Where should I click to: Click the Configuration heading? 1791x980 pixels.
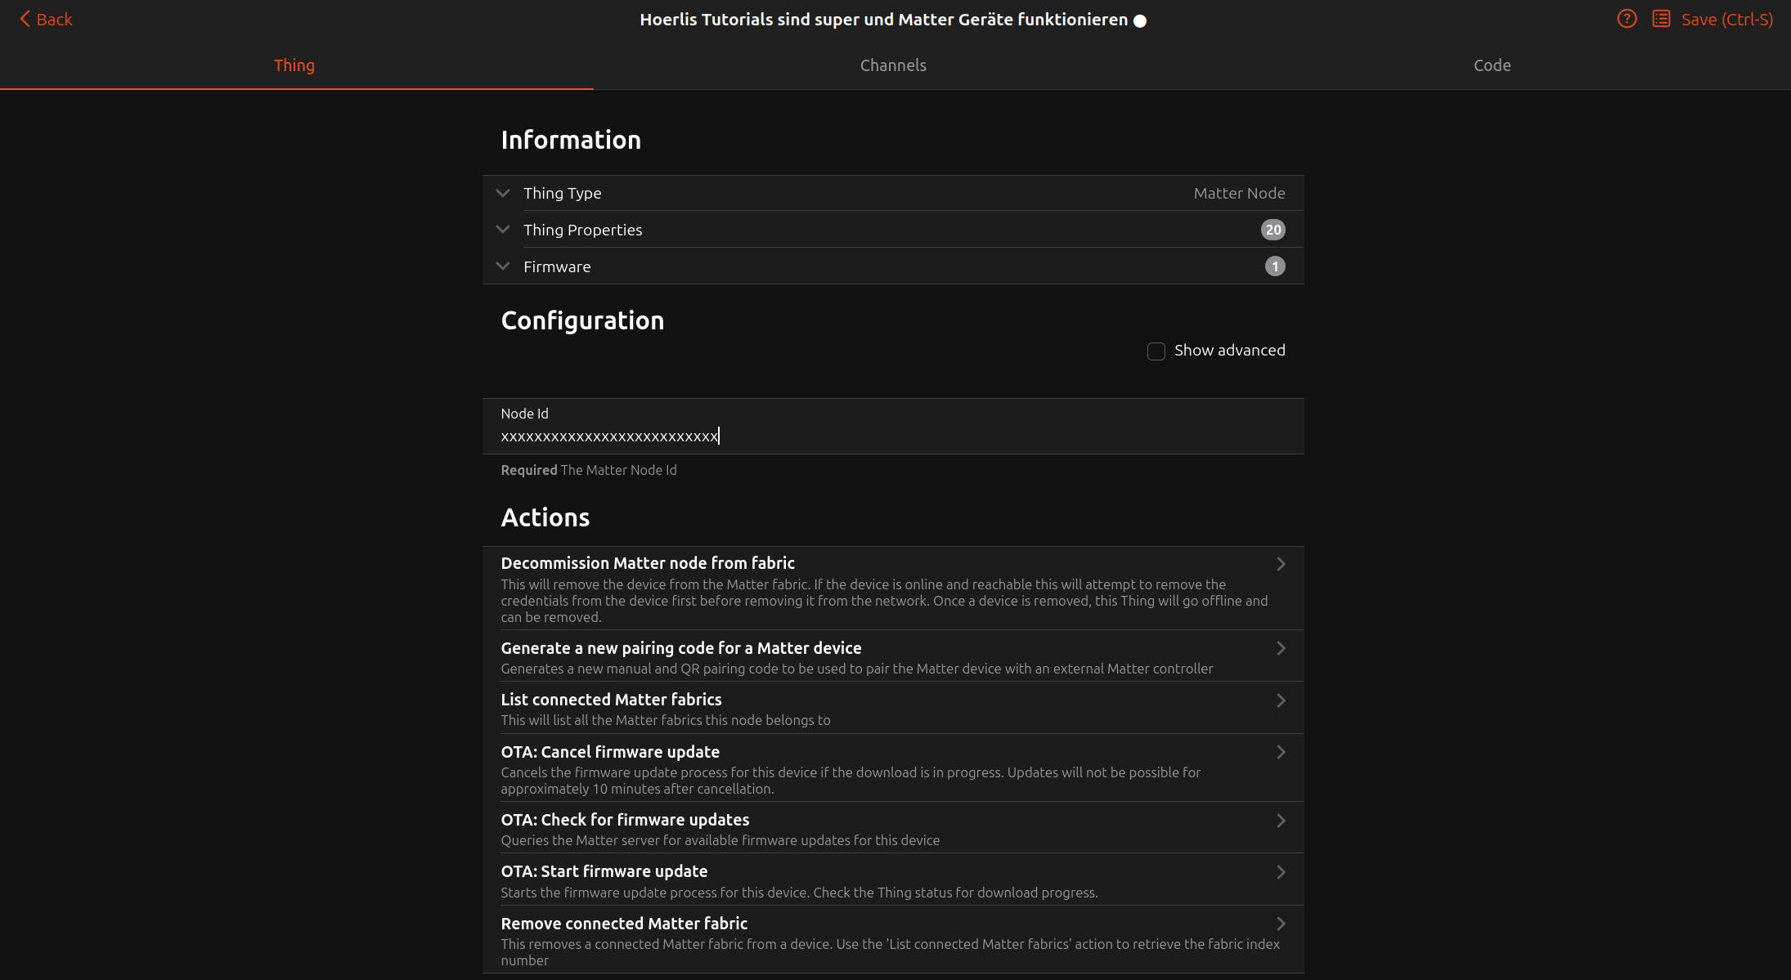coord(582,320)
